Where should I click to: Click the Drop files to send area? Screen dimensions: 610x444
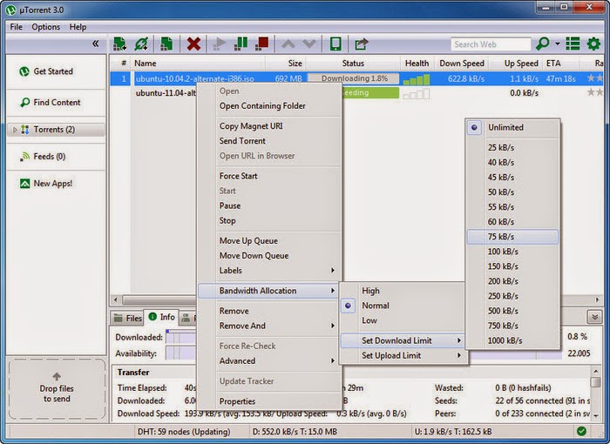[x=57, y=389]
